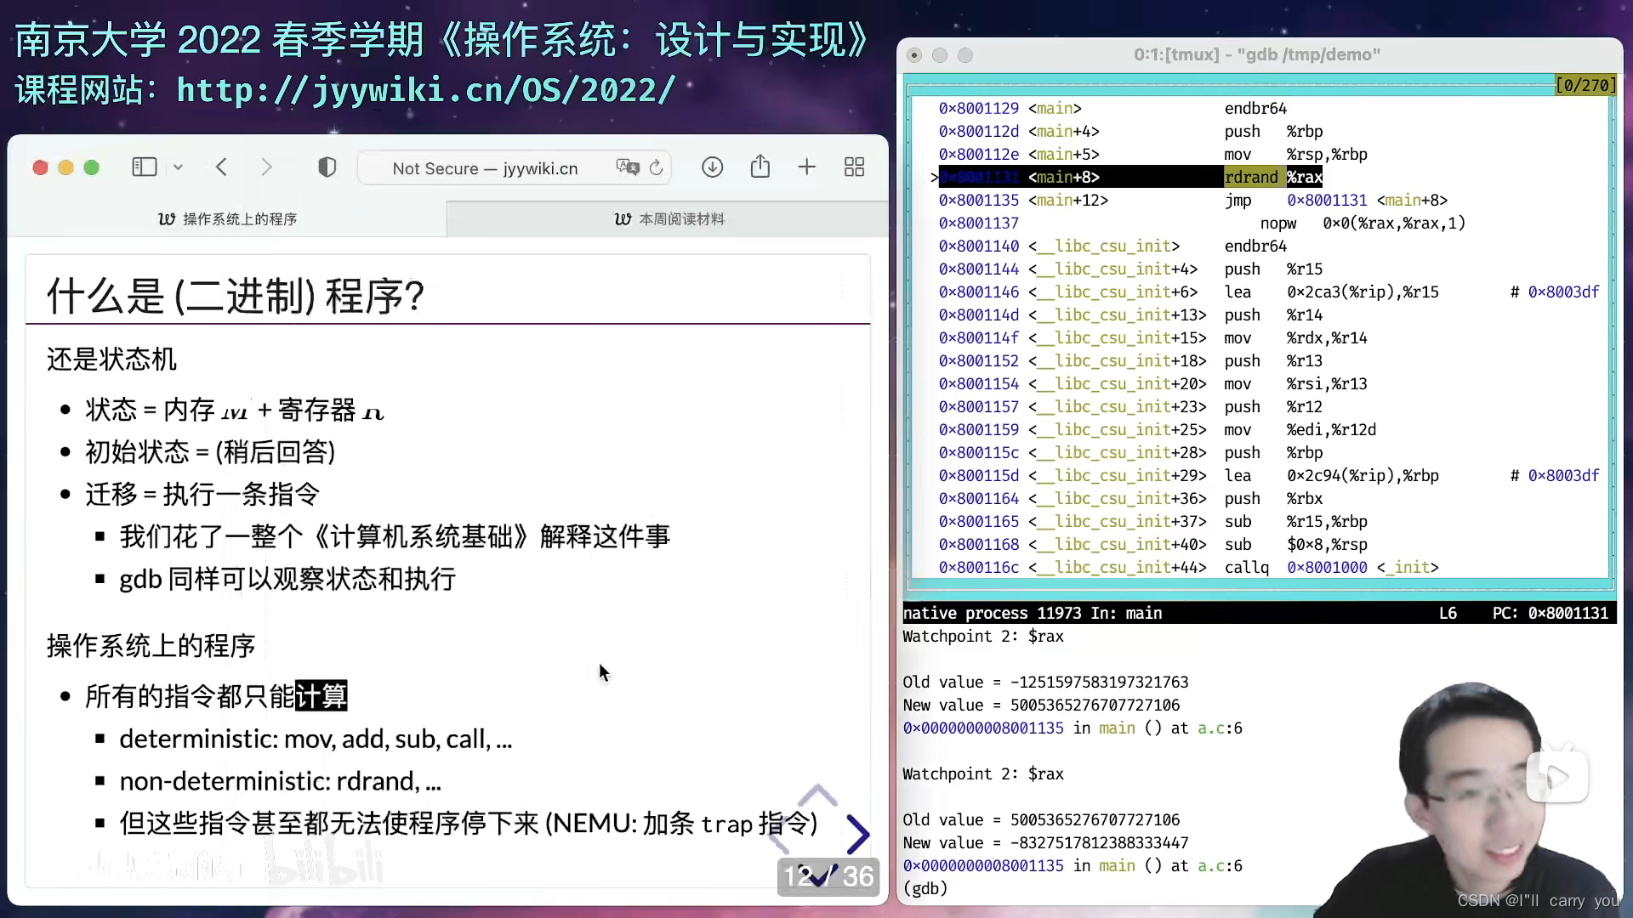Open the sidebar options dropdown chevron
Viewport: 1633px width, 918px height.
pos(178,167)
